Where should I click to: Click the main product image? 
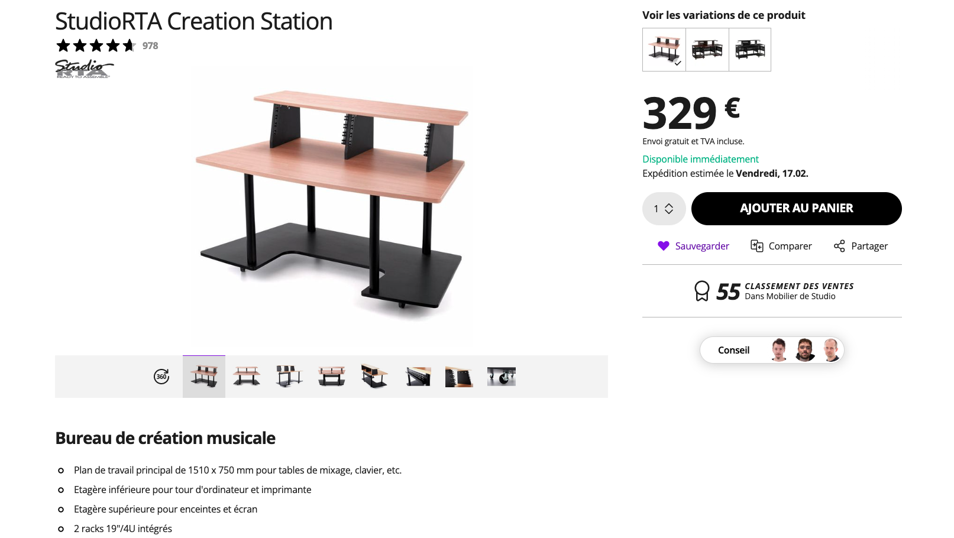[x=331, y=201]
